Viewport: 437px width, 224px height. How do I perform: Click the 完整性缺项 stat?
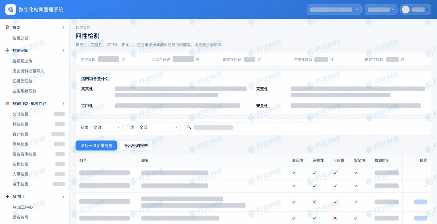point(324,59)
